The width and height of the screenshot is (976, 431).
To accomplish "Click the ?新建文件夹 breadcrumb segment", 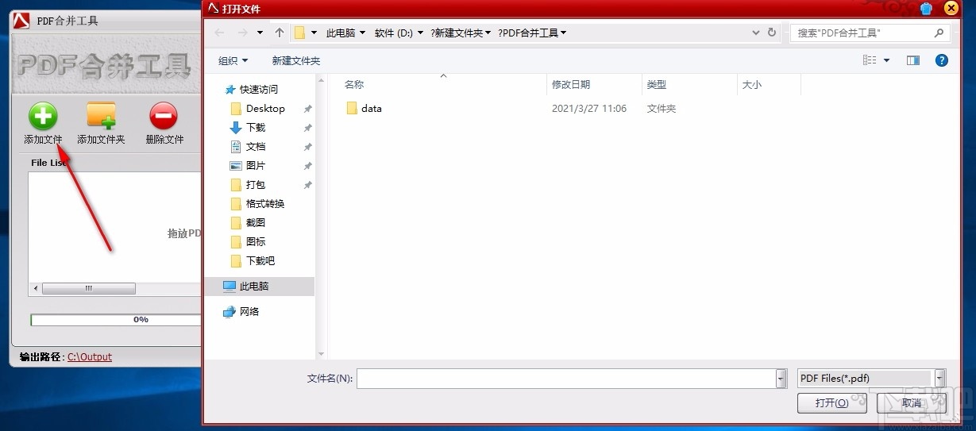I will (x=457, y=33).
